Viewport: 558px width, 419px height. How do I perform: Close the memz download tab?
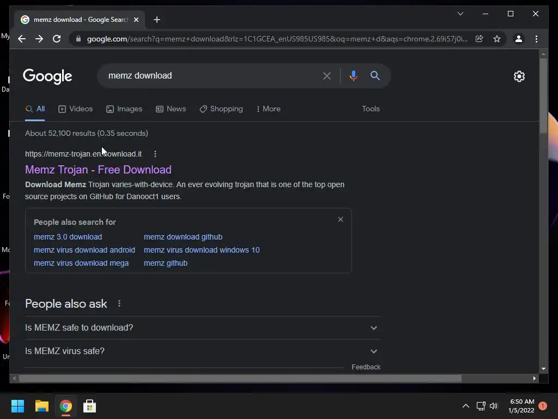click(136, 20)
